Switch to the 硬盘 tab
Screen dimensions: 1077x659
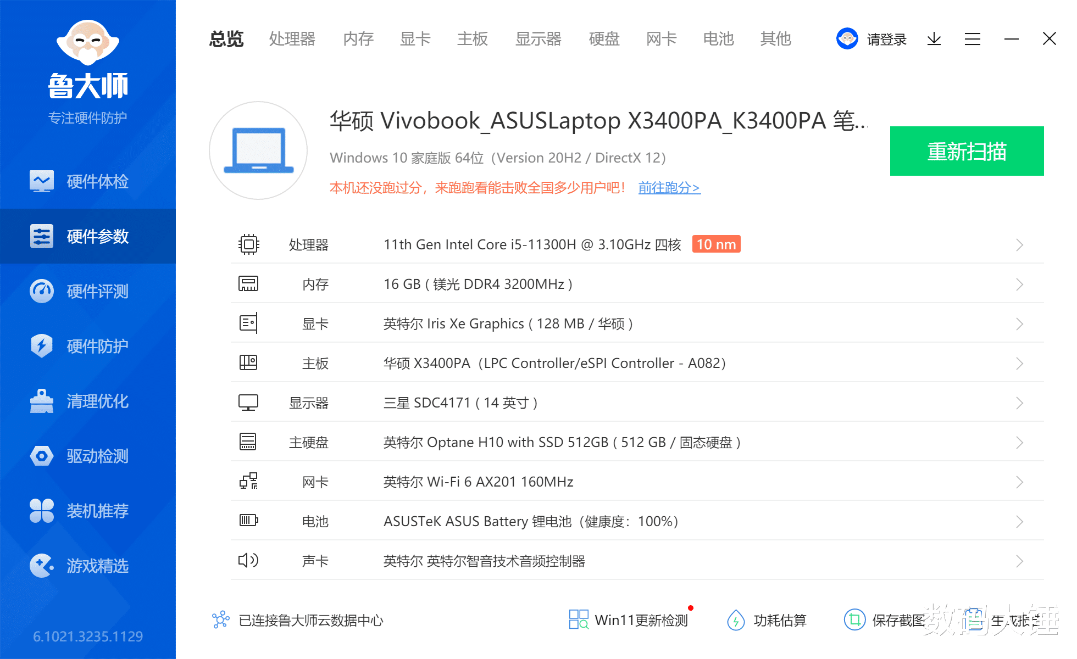coord(603,38)
